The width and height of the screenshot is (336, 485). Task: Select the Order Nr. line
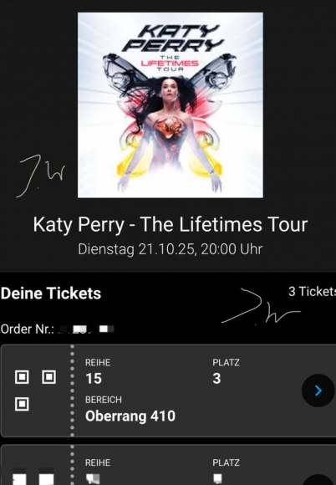[58, 329]
